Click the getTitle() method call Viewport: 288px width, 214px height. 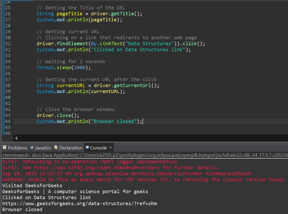pyautogui.click(x=126, y=14)
